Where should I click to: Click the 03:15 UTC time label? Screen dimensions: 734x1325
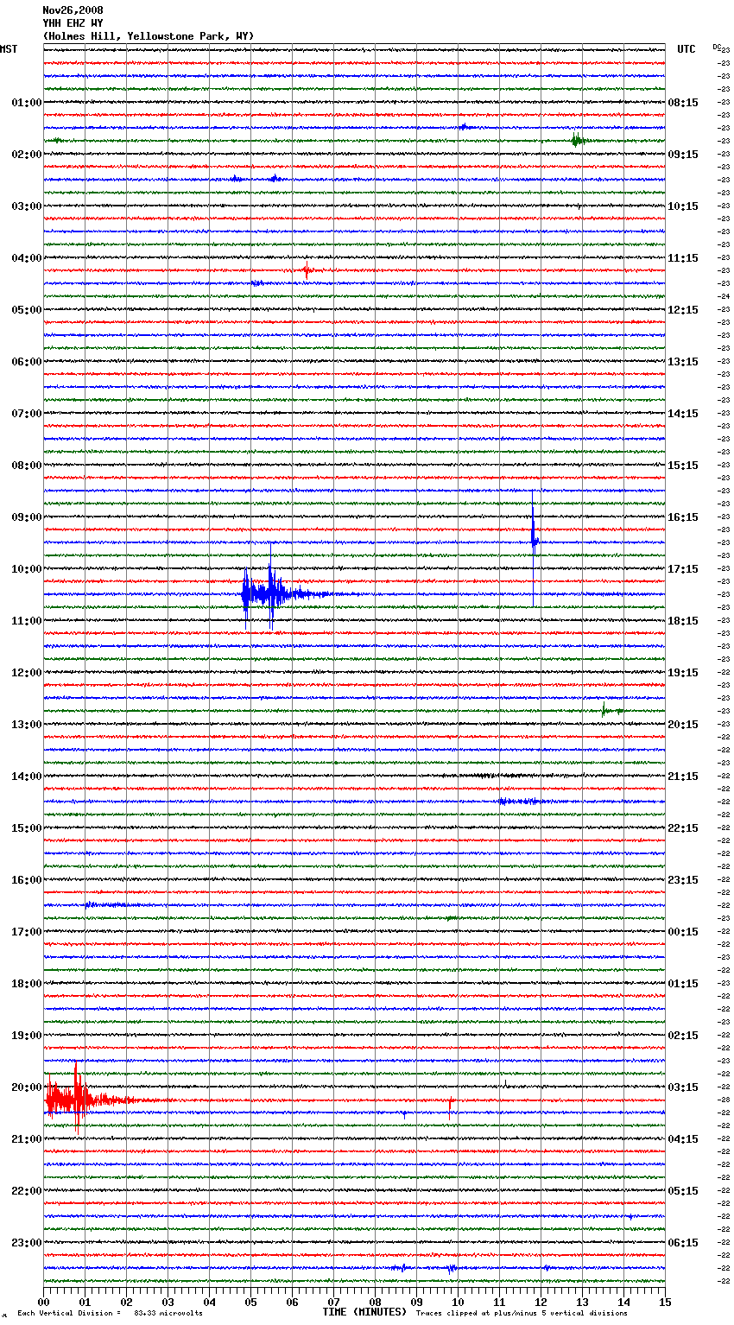click(x=683, y=1087)
